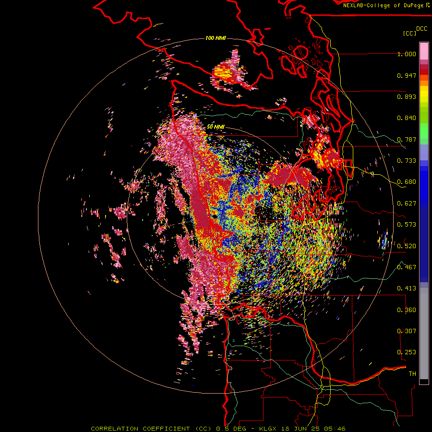Select the 0.787 scale value
Screen dimensions: 432x432
[407, 139]
